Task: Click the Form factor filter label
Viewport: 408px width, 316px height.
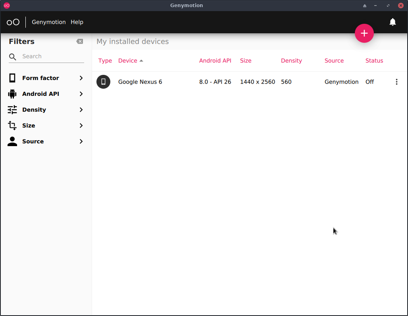Action: pos(40,78)
